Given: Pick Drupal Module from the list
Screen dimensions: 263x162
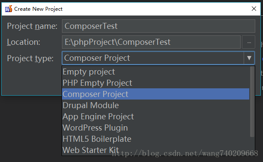Looking at the screenshot, I should point(156,105).
